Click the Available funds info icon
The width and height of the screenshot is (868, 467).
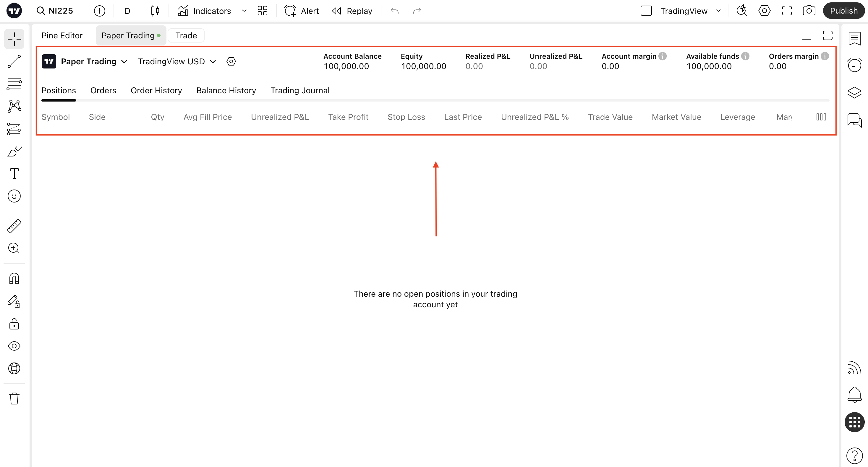[745, 56]
